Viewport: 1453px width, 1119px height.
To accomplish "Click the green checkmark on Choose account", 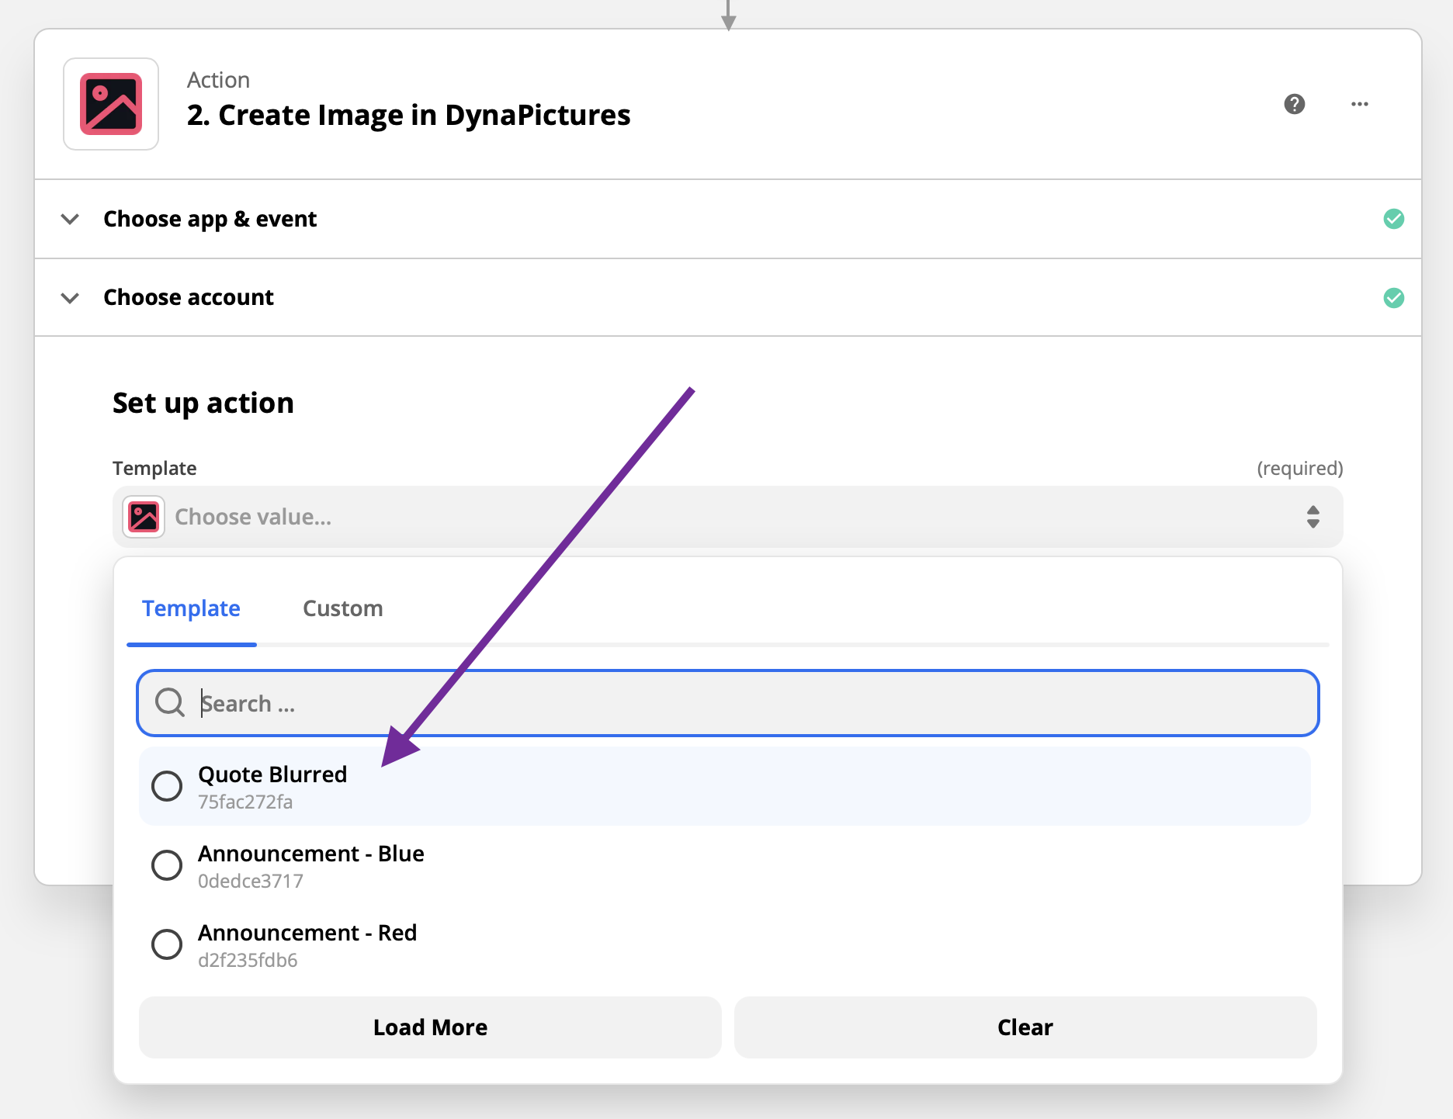I will [x=1394, y=297].
